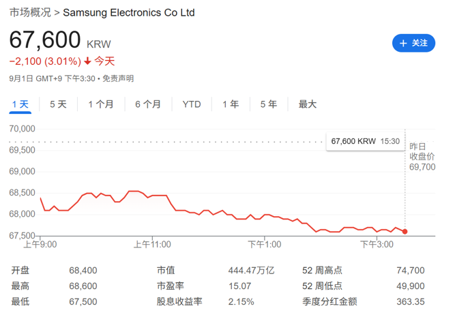This screenshot has height=317, width=455.
Task: Click the 上午11:00 axis marker
Action: click(152, 245)
